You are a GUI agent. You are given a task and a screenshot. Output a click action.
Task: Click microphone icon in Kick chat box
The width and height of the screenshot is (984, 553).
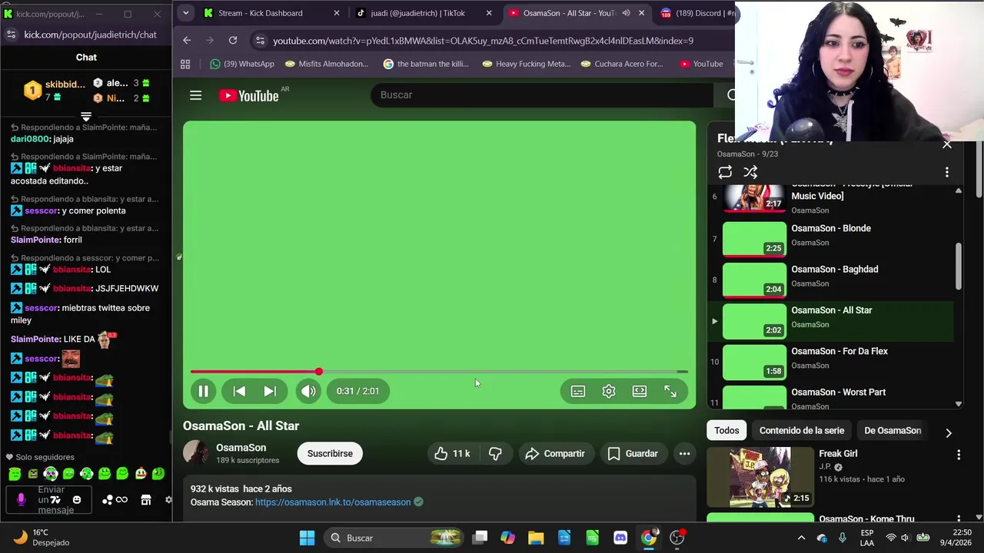21,500
